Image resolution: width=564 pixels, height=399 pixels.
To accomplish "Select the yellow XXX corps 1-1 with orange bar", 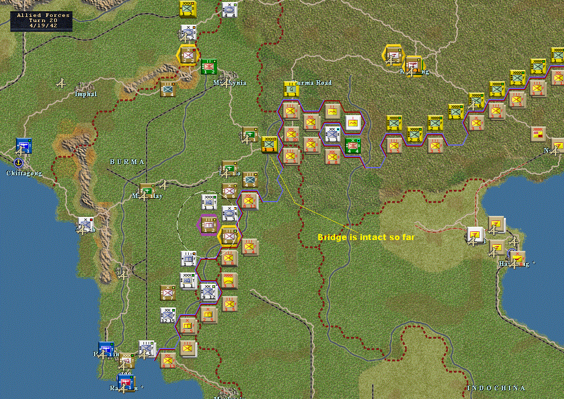I will pos(269,144).
